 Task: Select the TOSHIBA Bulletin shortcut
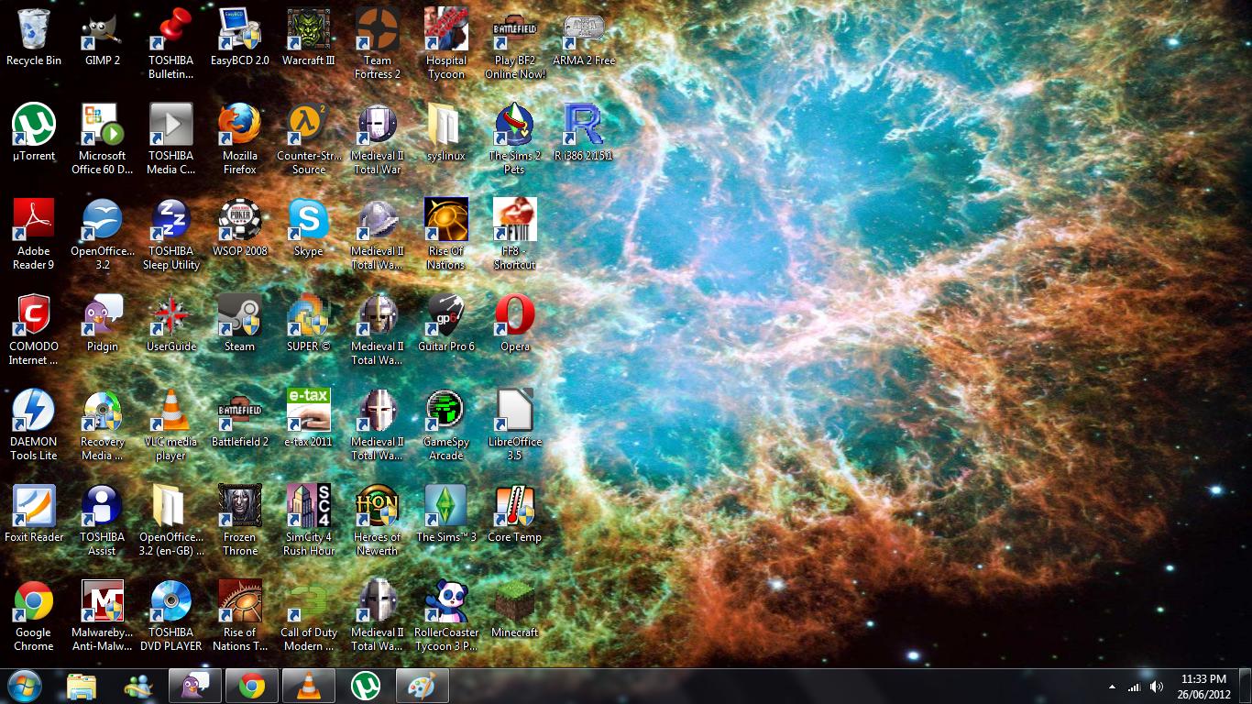click(171, 44)
